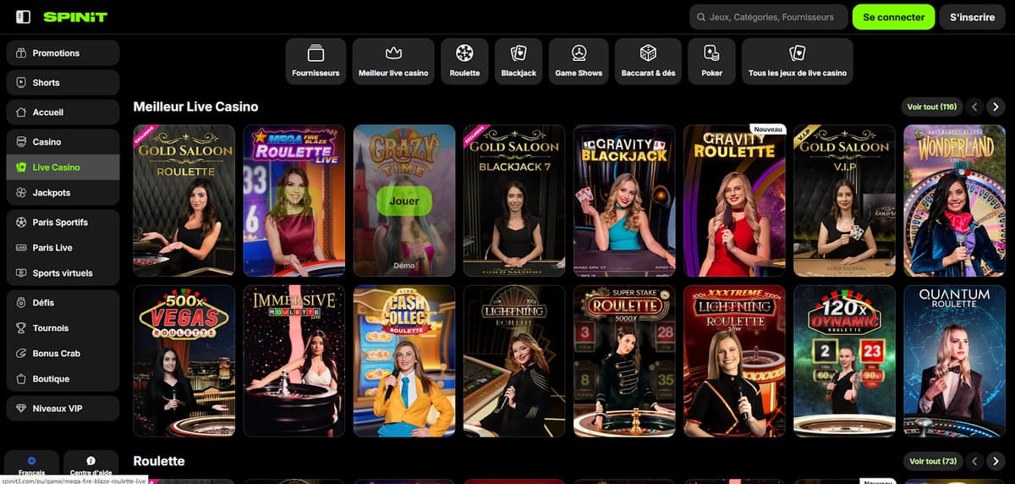Open Mega Fire Blaze Roulette Live

click(x=294, y=201)
